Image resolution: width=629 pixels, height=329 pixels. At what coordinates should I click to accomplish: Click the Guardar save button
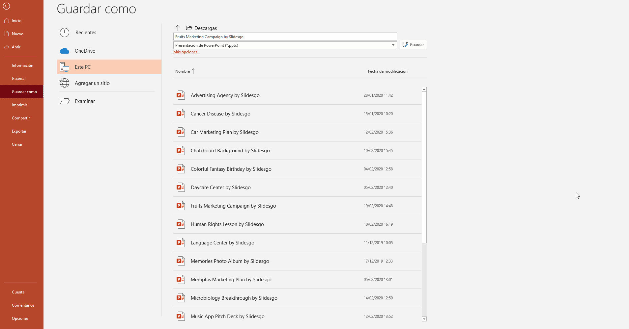click(413, 44)
